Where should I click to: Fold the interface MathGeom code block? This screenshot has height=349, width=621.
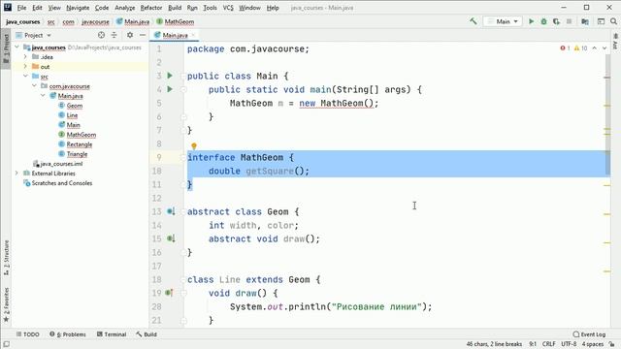(x=183, y=157)
